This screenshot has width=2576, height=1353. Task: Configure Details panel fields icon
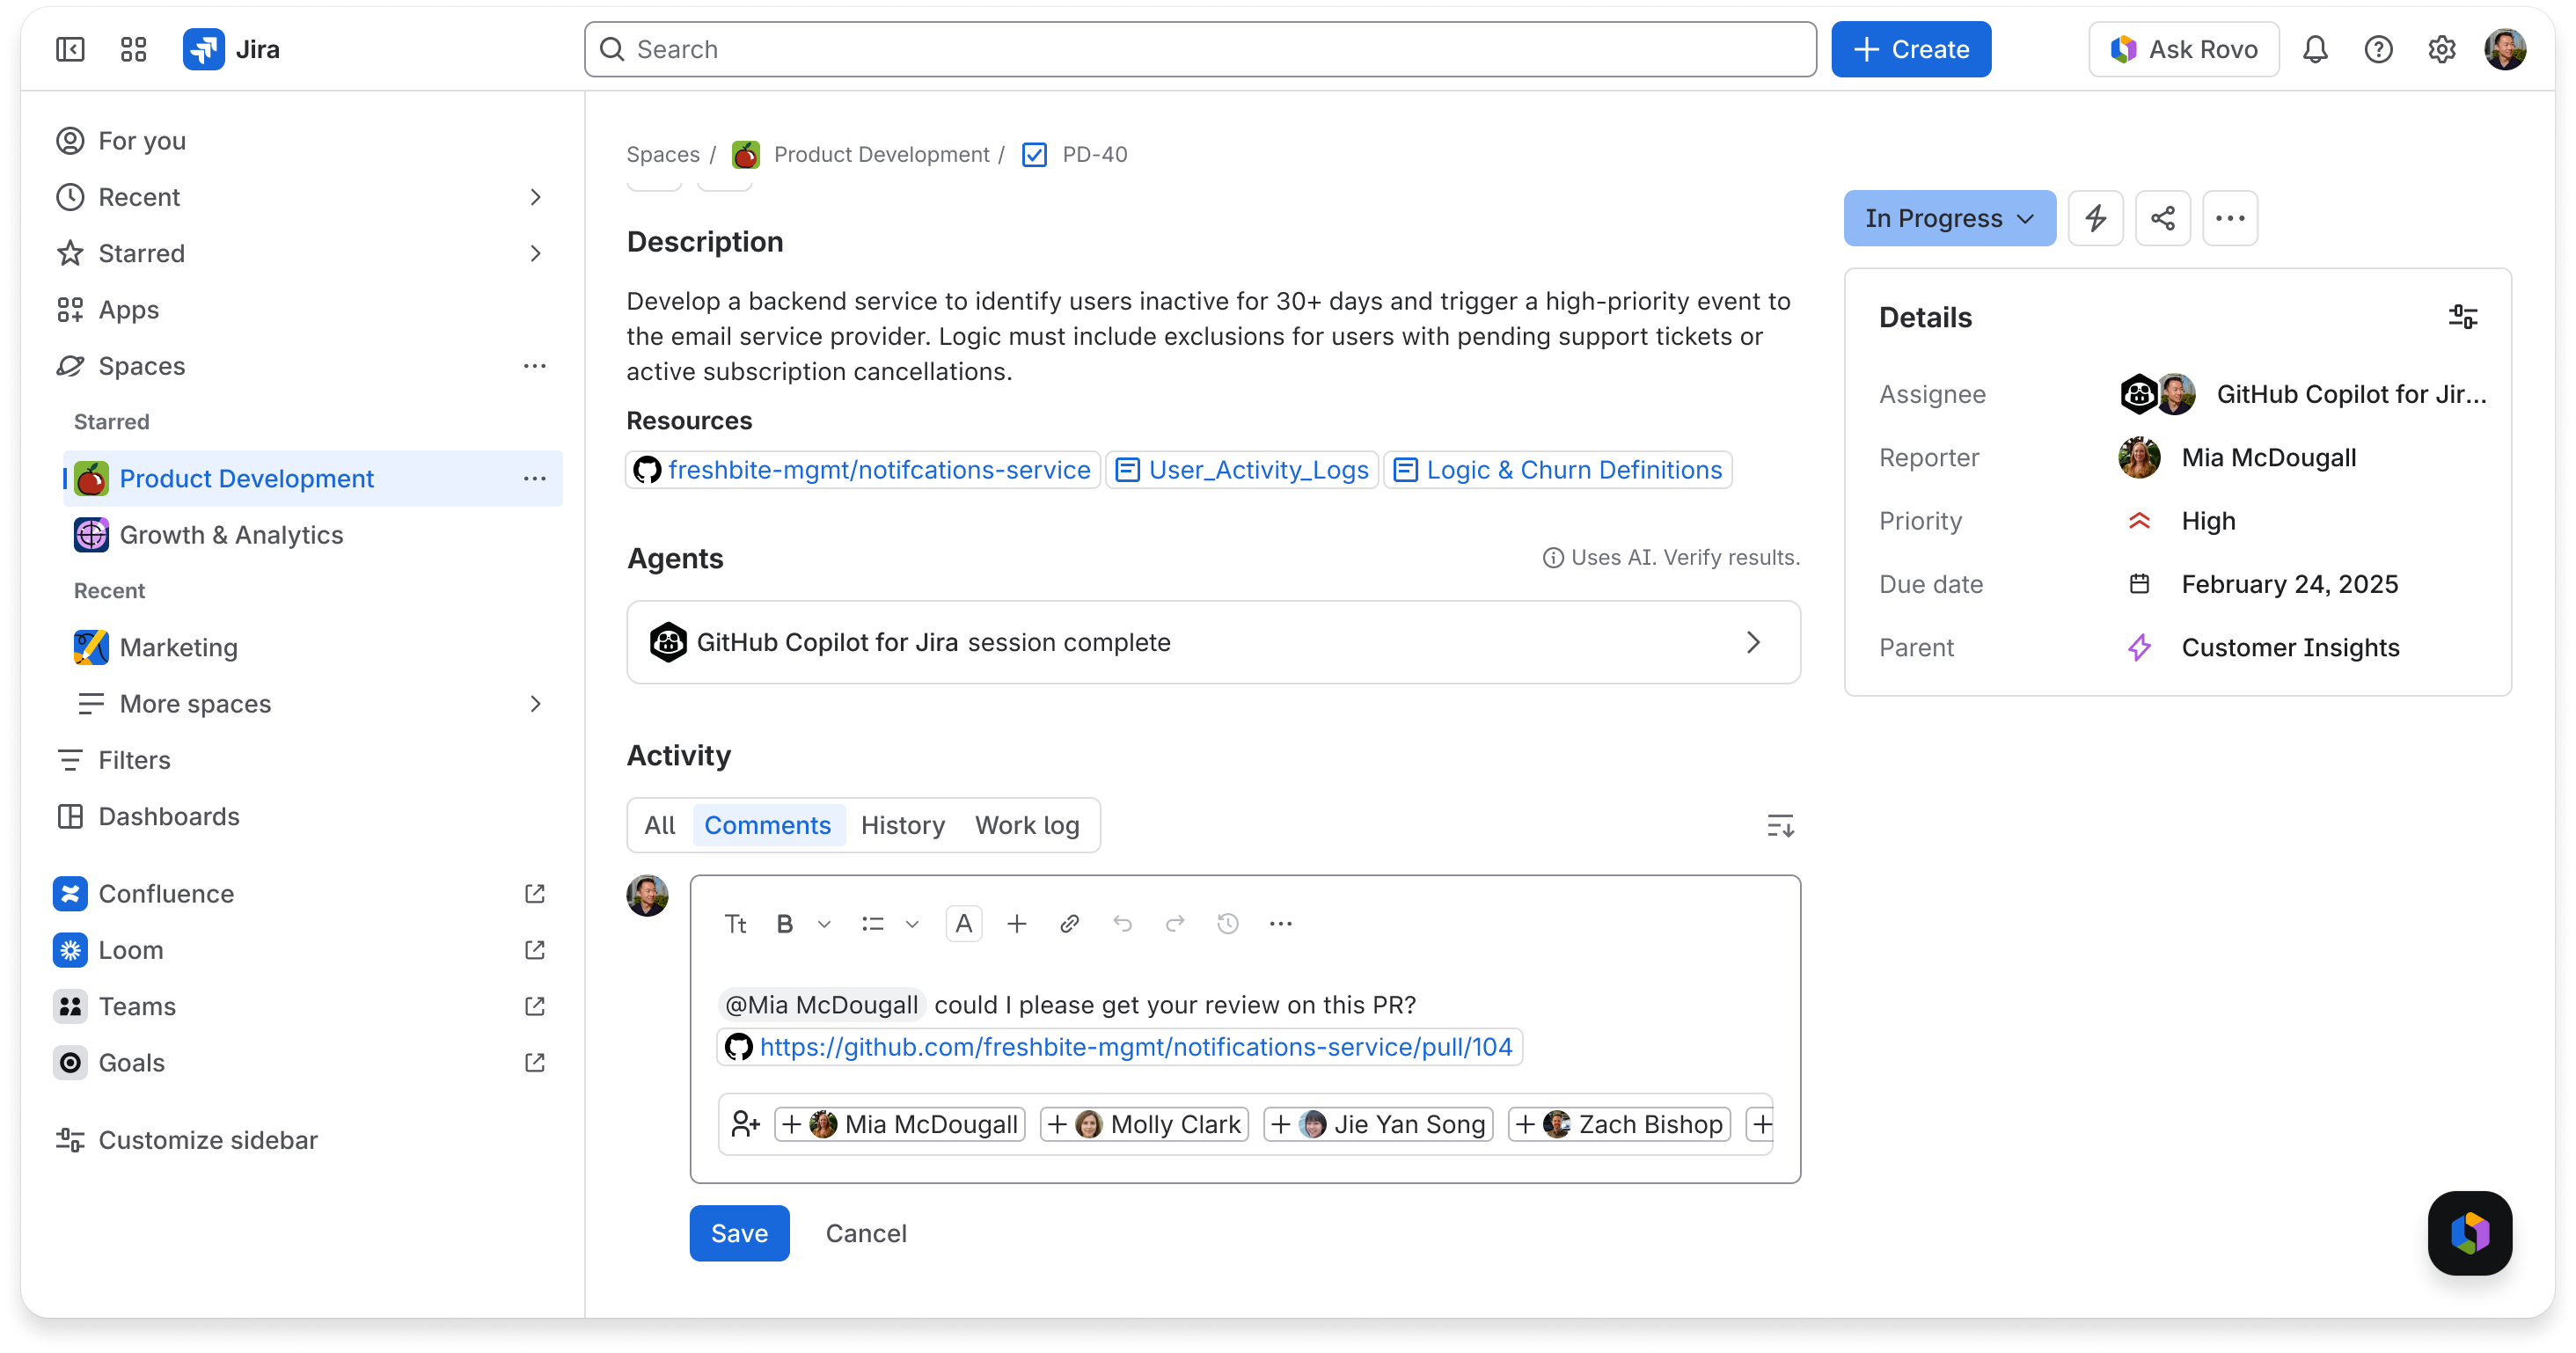(2462, 317)
